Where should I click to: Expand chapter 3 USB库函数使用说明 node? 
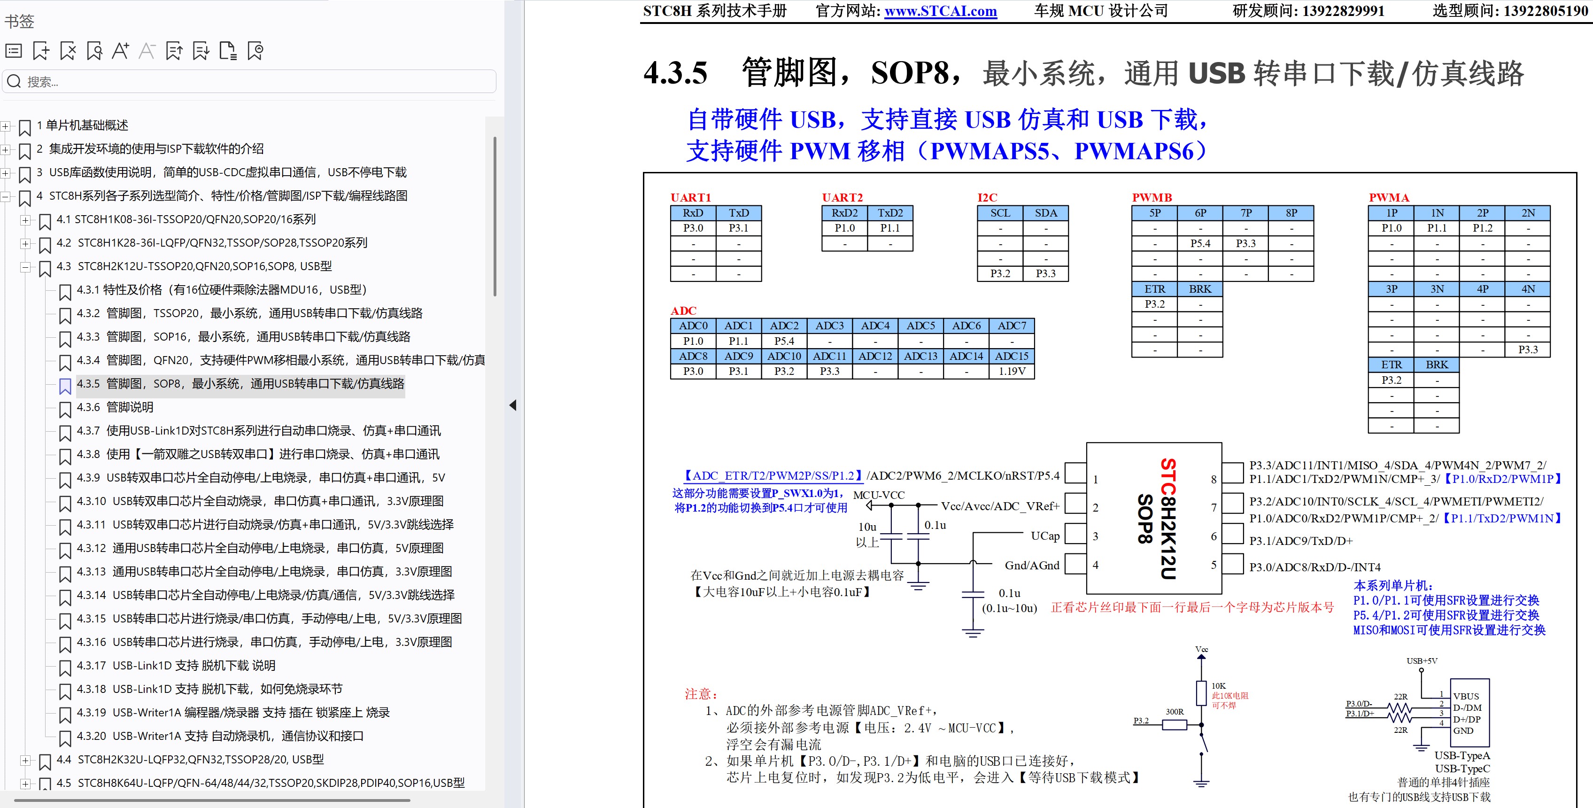[x=6, y=173]
